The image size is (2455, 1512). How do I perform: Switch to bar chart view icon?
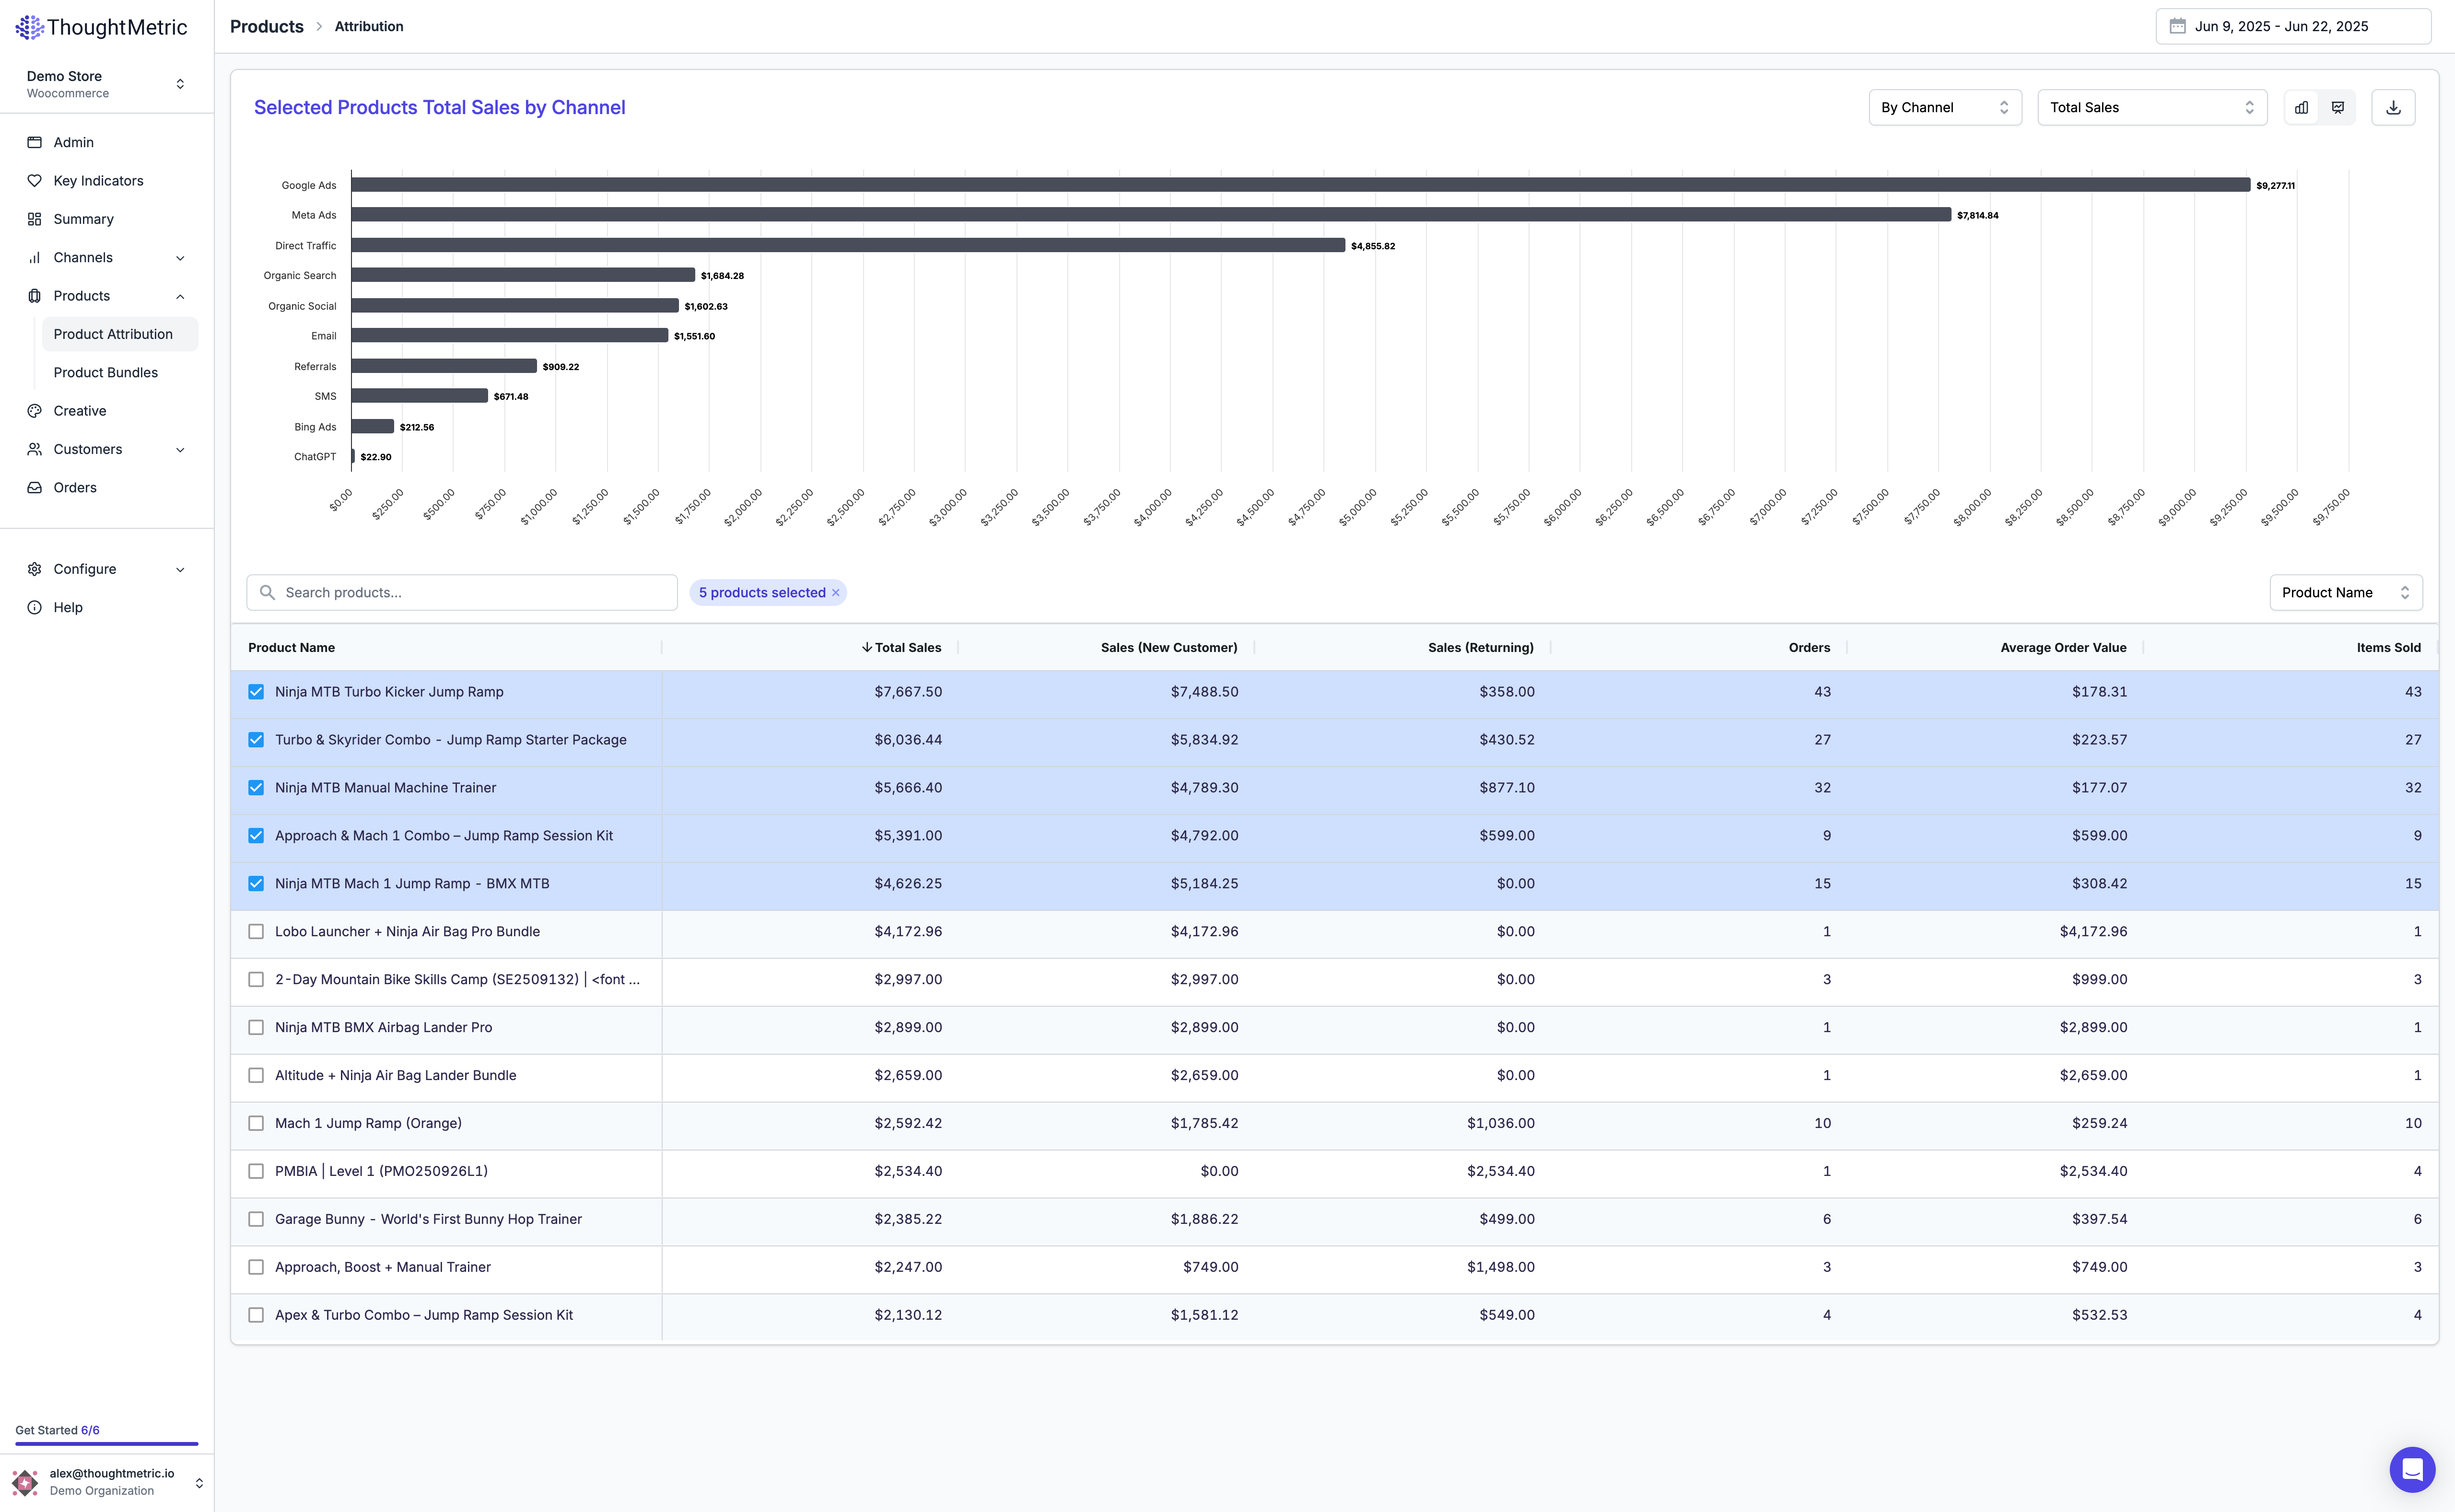2301,107
